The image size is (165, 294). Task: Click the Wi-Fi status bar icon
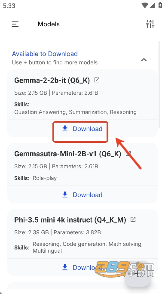click(x=145, y=6)
